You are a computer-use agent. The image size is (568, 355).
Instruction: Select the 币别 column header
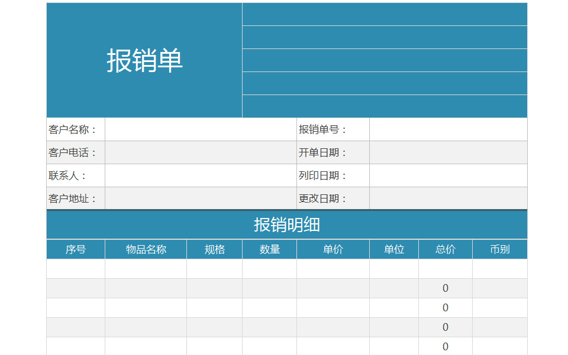(500, 249)
